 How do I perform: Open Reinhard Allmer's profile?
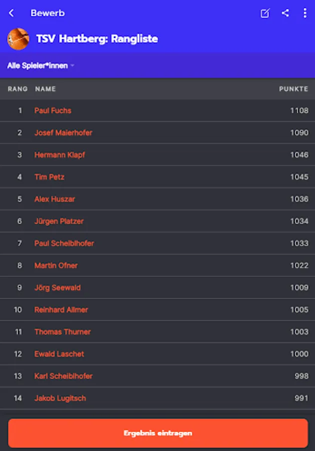tap(61, 310)
